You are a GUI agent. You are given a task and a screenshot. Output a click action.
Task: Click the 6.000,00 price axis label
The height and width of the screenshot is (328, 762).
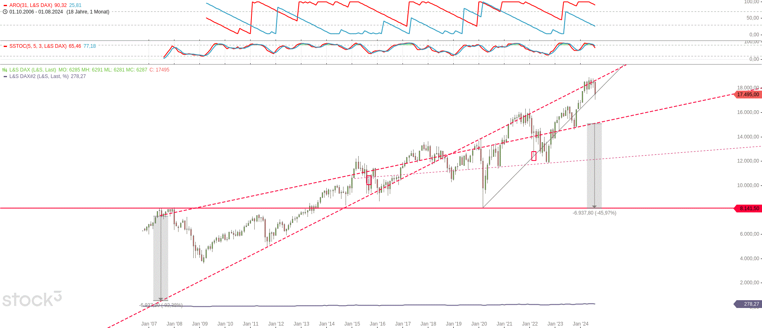coord(749,234)
